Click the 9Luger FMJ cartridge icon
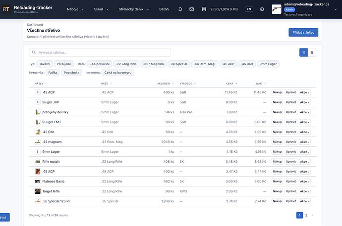The height and width of the screenshot is (226, 342). point(38,122)
